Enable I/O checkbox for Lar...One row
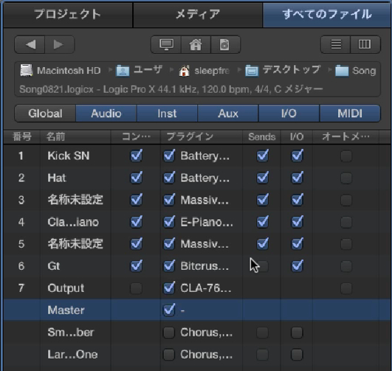Image resolution: width=392 pixels, height=371 pixels. (x=297, y=355)
